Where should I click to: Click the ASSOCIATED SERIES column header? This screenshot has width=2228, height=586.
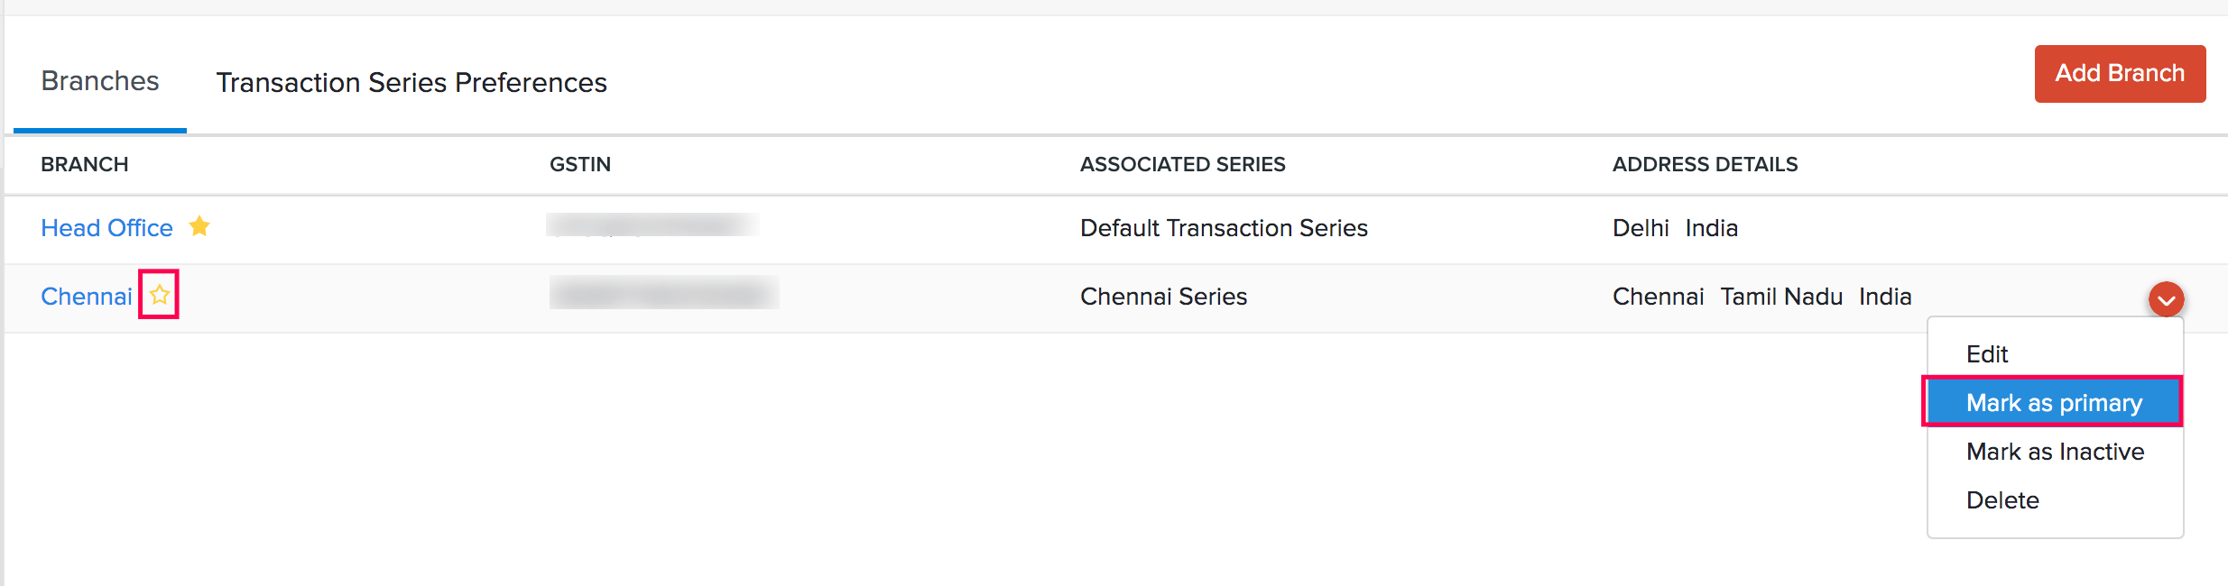coord(1182,164)
